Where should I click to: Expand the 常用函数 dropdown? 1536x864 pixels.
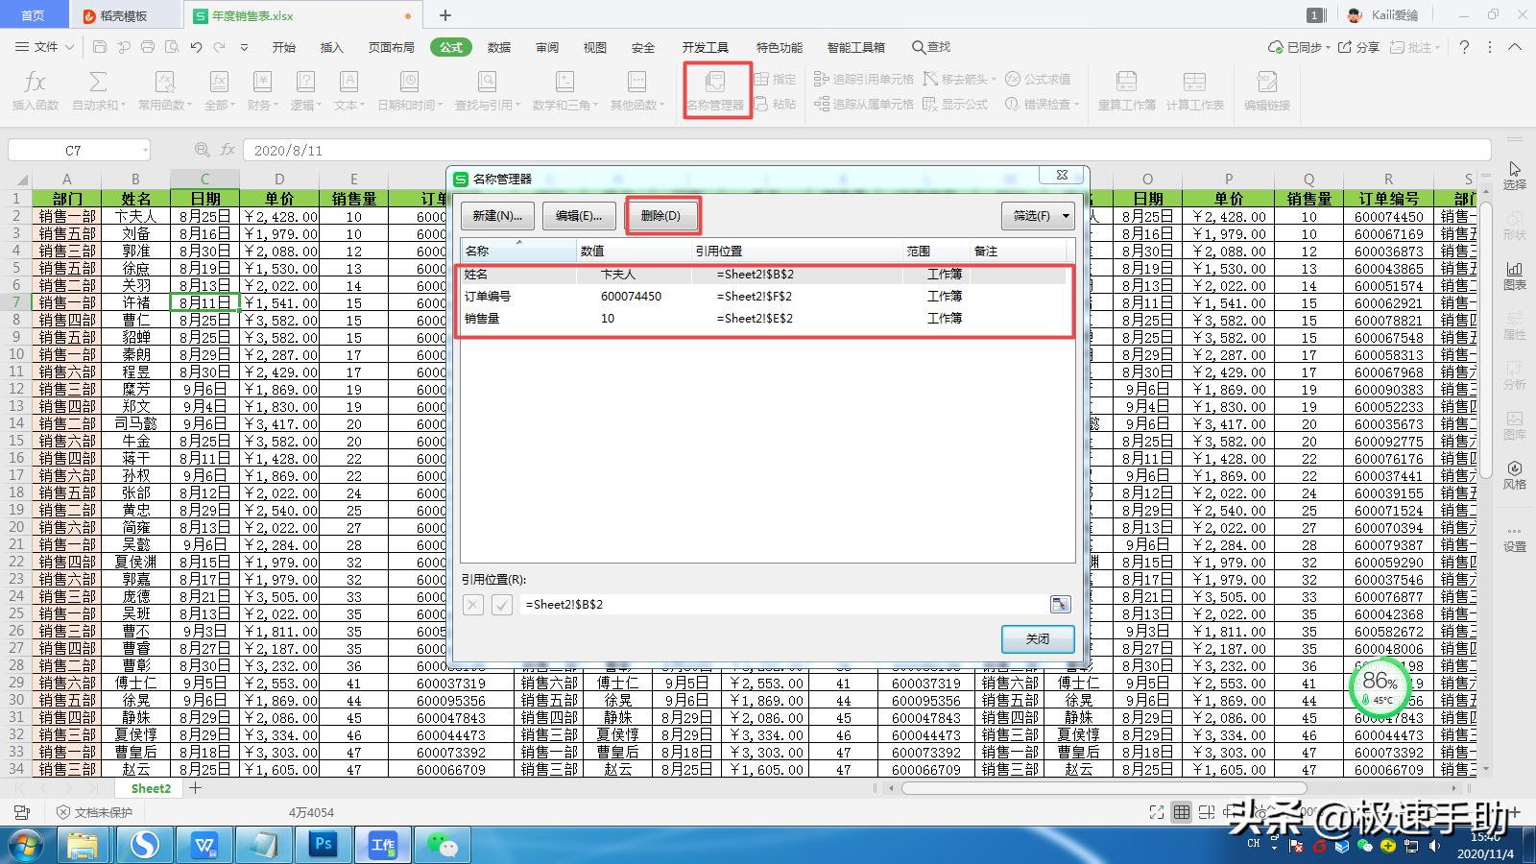tap(165, 89)
